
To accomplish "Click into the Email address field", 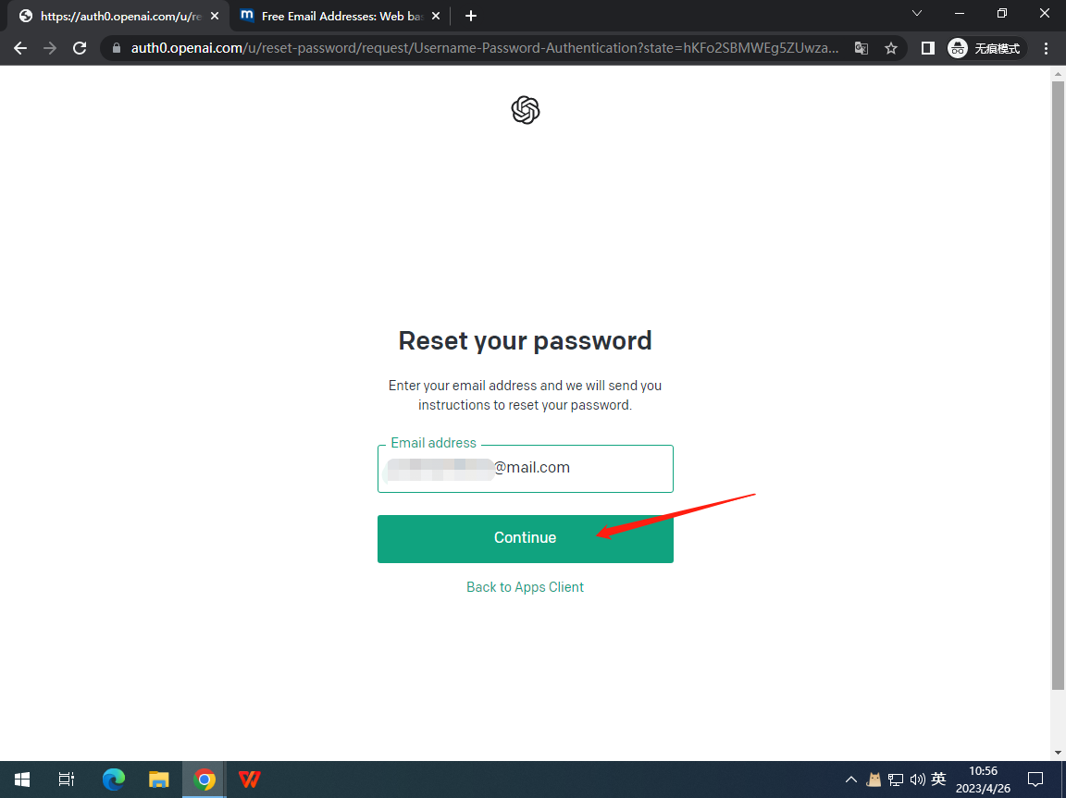I will coord(526,469).
